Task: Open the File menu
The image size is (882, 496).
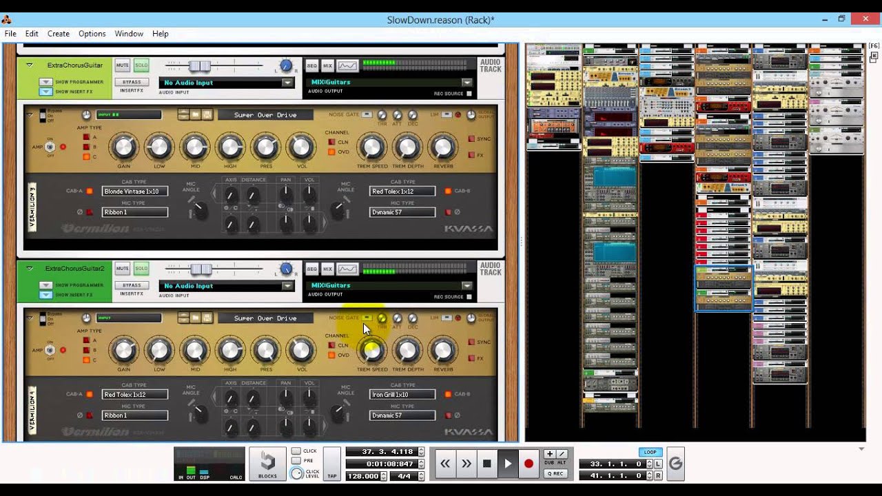Action: (x=10, y=33)
